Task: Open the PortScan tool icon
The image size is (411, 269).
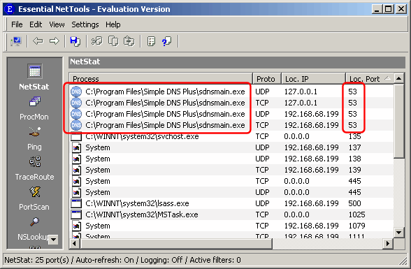Action: coord(35,191)
